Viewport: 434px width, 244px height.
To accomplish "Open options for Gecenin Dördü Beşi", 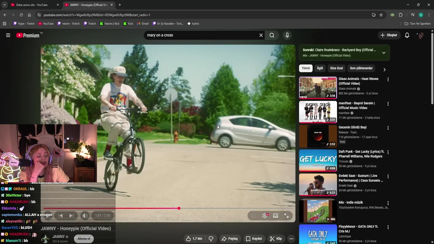I will point(388,128).
